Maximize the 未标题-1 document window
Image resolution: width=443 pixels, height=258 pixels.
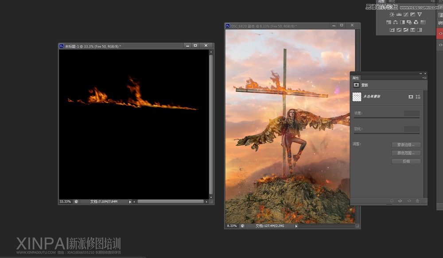[195, 46]
